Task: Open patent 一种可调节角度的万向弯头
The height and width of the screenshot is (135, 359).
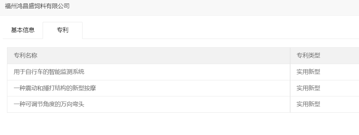Action: pos(49,104)
